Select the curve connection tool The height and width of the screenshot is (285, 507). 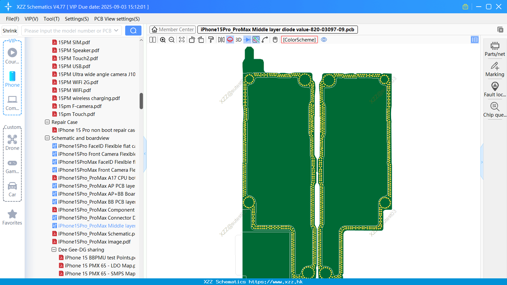click(265, 40)
